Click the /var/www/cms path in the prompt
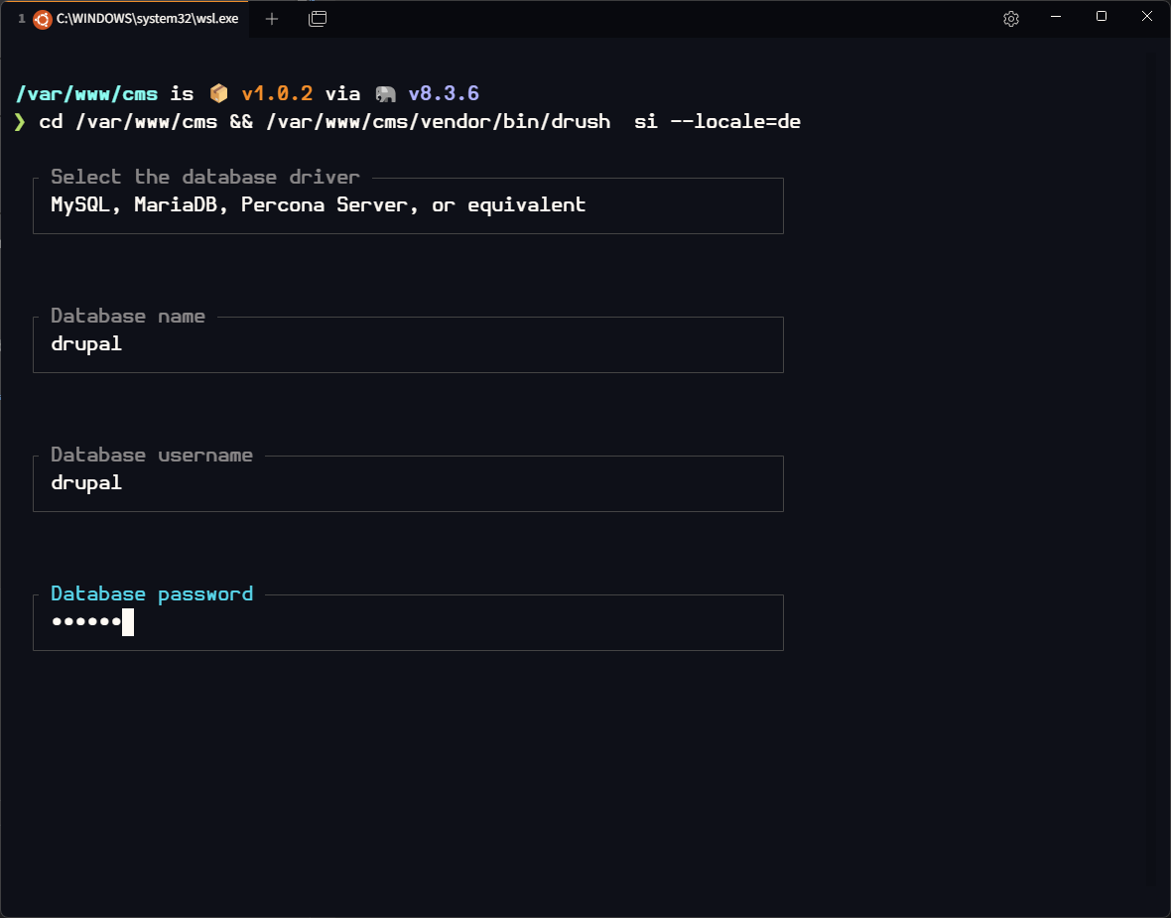This screenshot has height=918, width=1171. pos(87,94)
